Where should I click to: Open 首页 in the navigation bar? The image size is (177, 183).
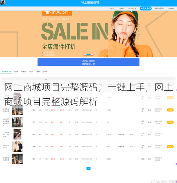tap(112, 9)
